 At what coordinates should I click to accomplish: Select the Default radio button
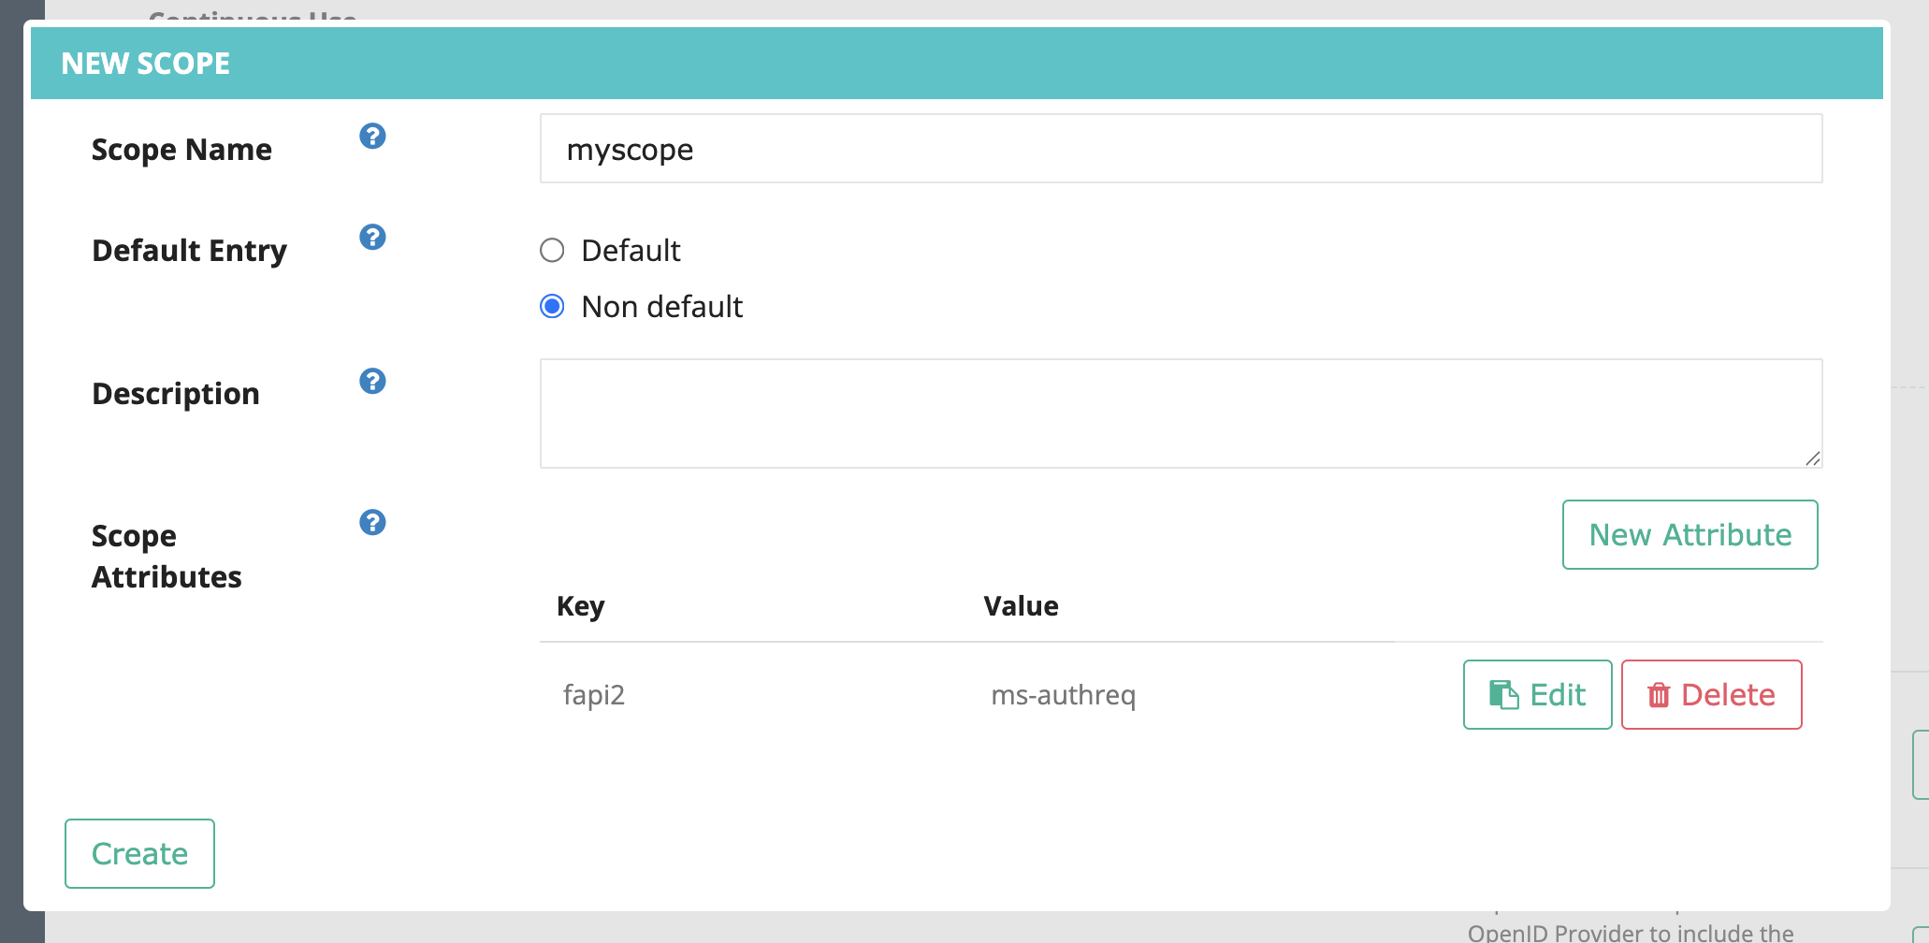click(552, 251)
